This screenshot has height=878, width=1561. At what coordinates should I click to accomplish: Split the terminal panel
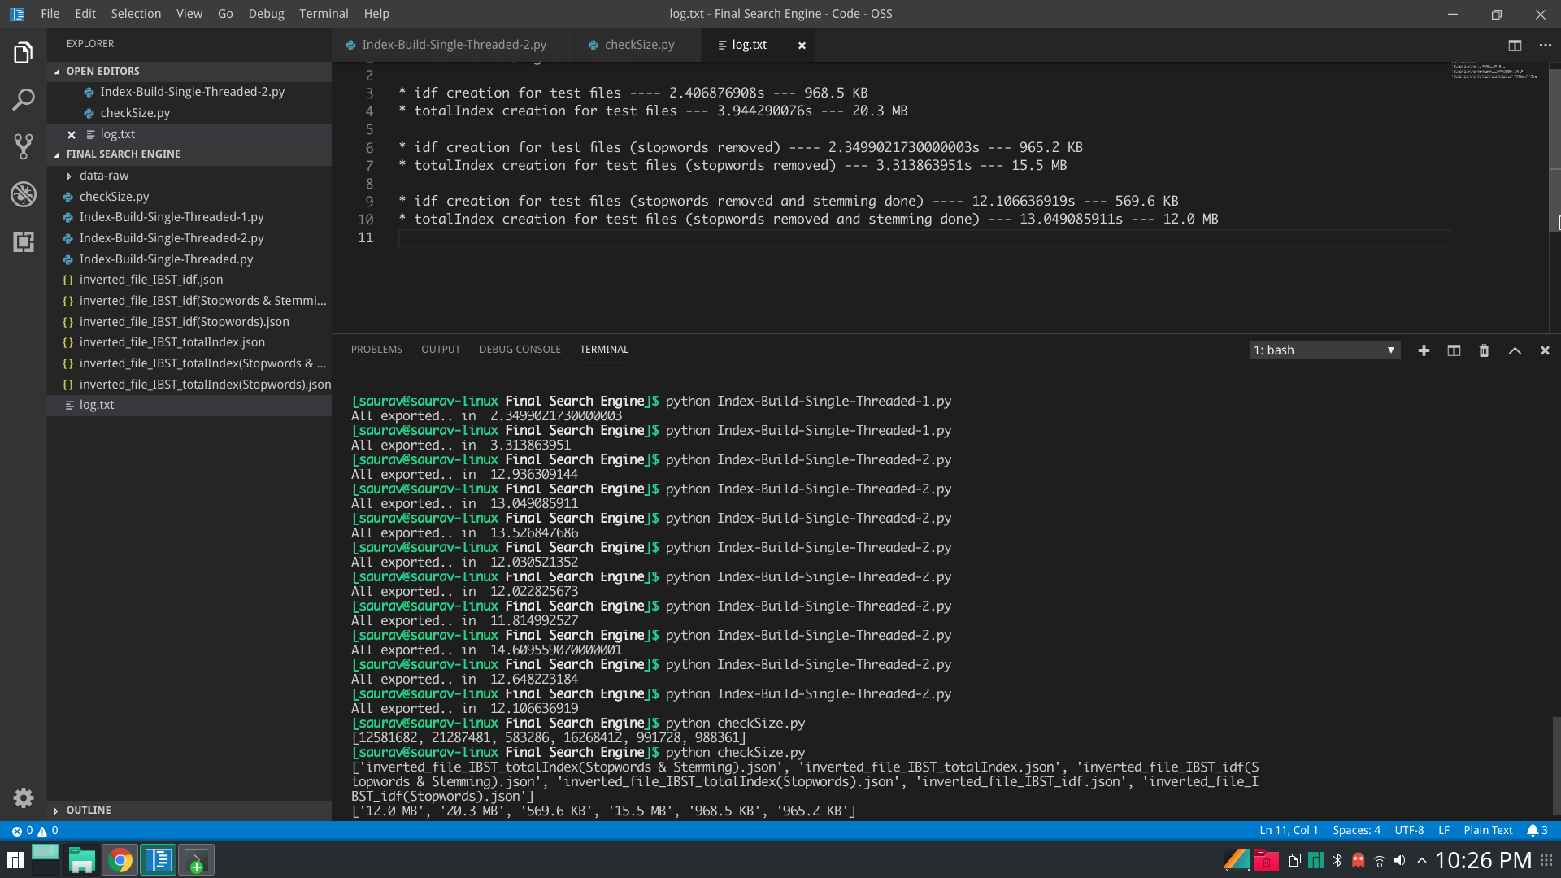pos(1454,350)
